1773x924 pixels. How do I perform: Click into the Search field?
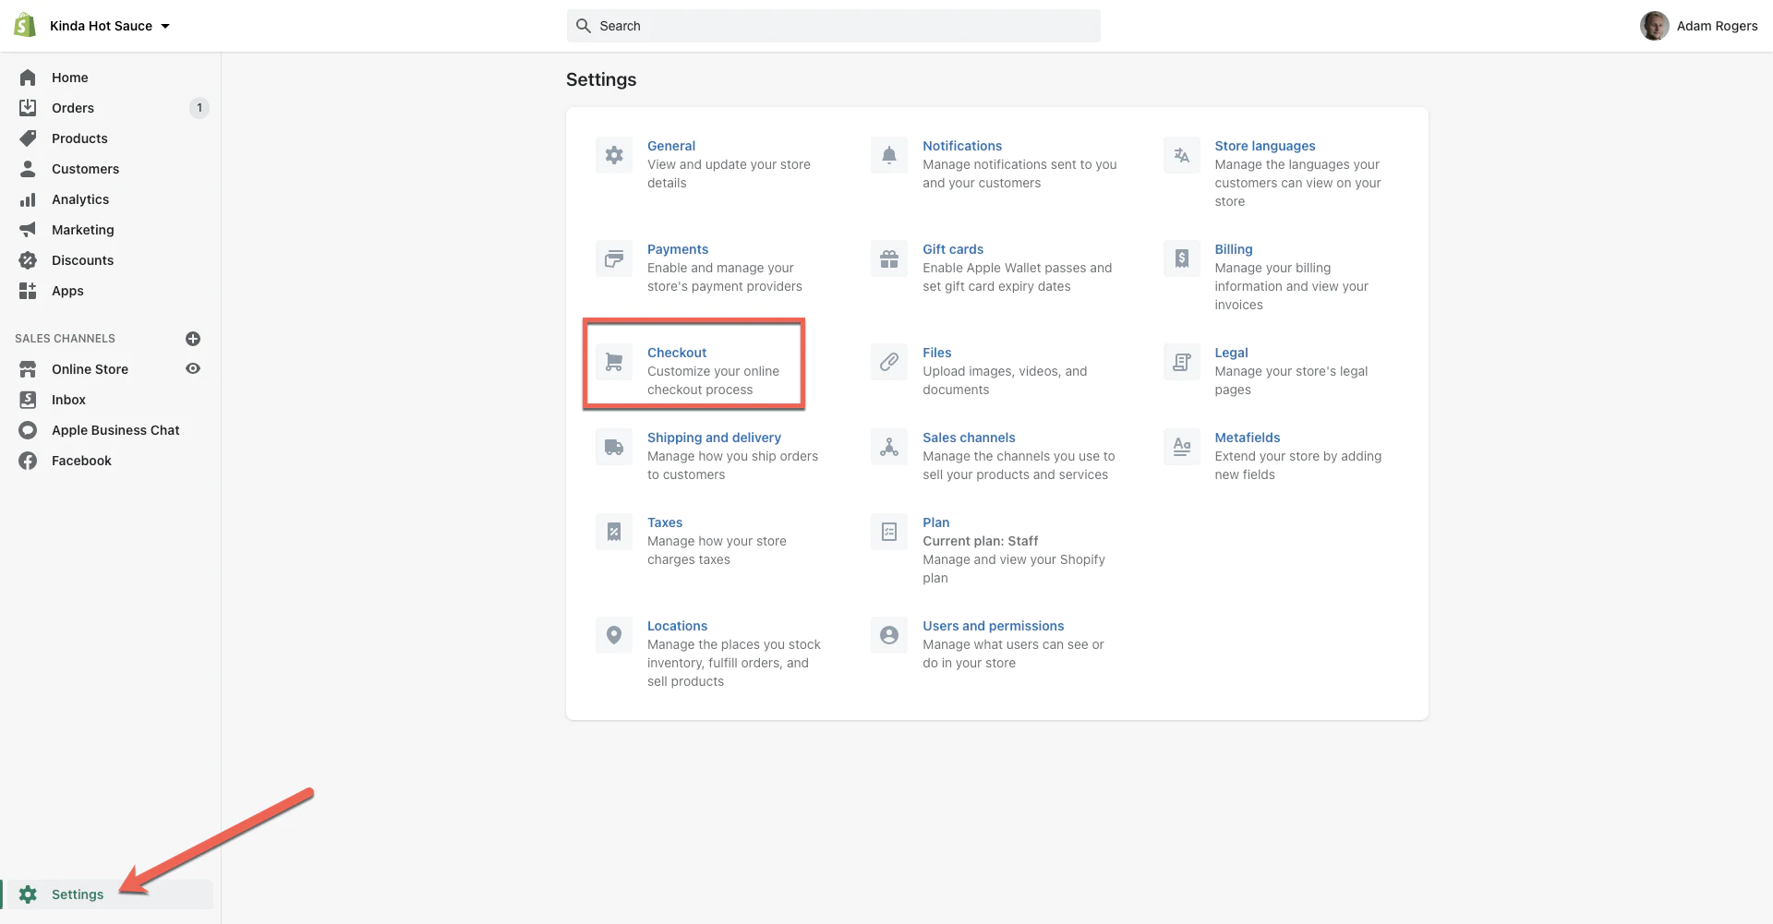click(833, 26)
